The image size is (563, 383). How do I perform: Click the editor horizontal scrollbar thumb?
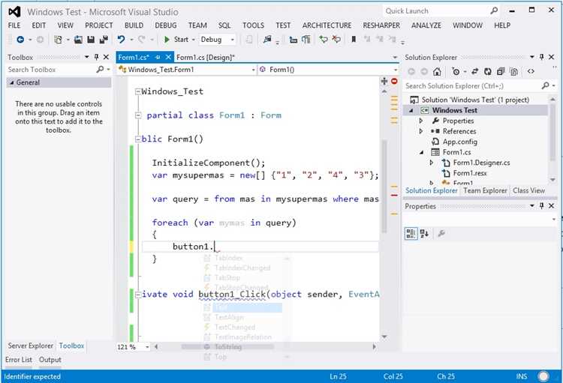pyautogui.click(x=227, y=347)
